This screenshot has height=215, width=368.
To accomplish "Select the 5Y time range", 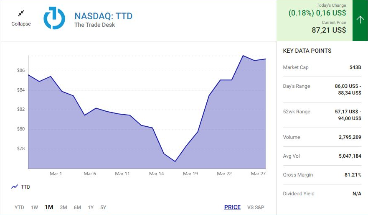I will tap(103, 207).
